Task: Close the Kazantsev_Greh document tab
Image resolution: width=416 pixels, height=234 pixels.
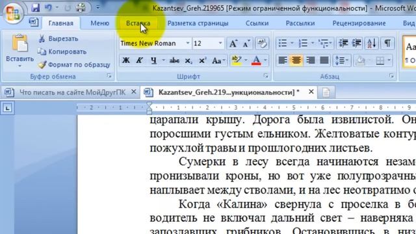Action: point(311,92)
